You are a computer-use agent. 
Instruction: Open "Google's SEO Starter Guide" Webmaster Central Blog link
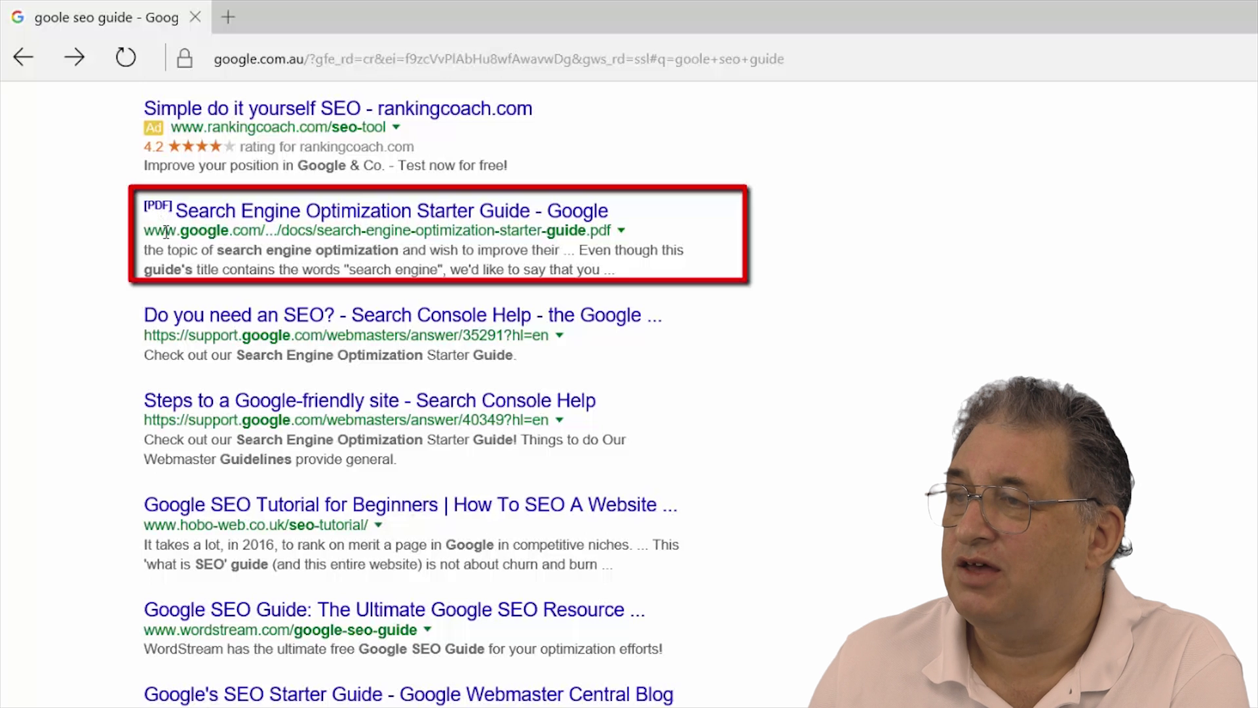pos(408,694)
